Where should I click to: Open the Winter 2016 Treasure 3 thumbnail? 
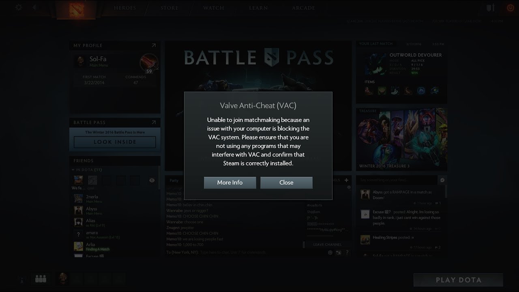click(401, 139)
